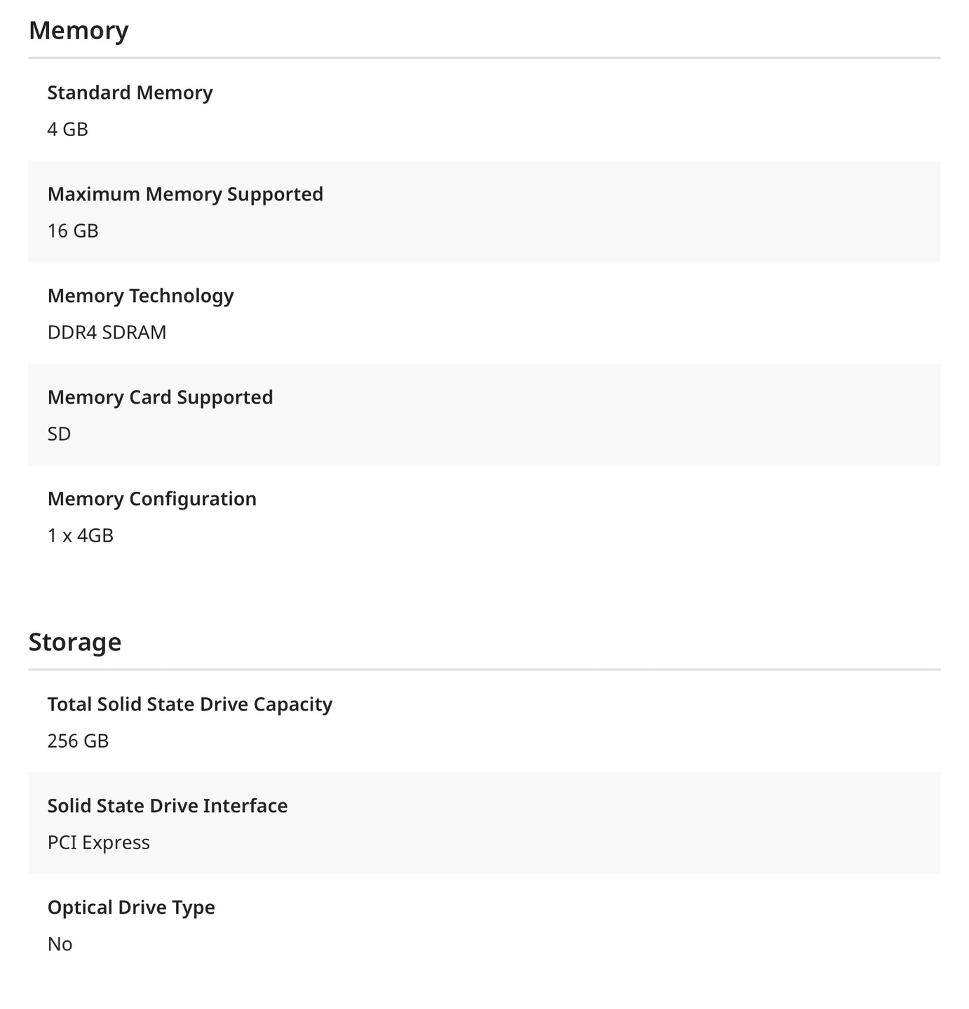Click the 16 GB value
The image size is (969, 1009).
tap(73, 231)
